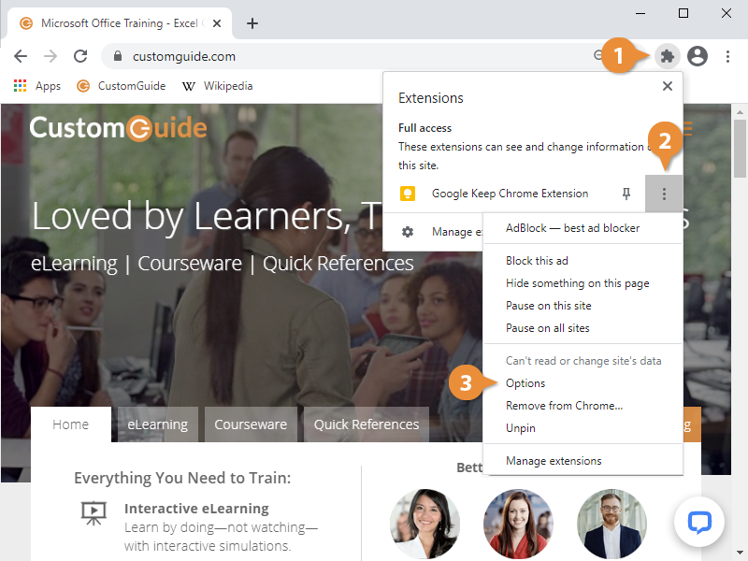
Task: Choose Remove from Chrome menu entry
Action: (x=564, y=406)
